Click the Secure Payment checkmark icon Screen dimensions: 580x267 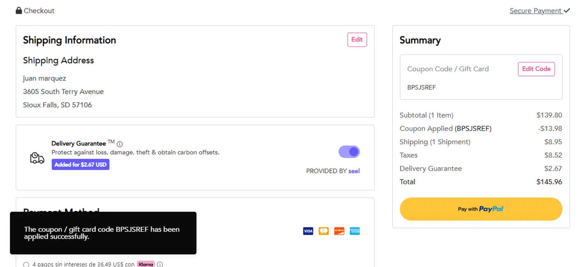point(567,10)
